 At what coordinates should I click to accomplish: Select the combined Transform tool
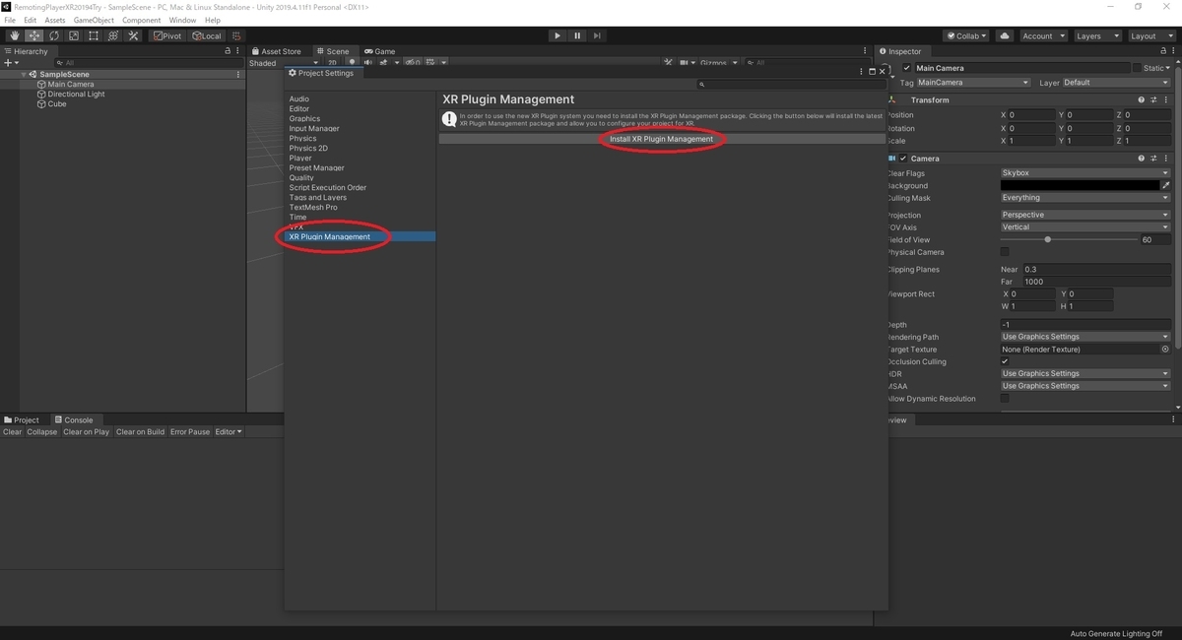pos(113,35)
